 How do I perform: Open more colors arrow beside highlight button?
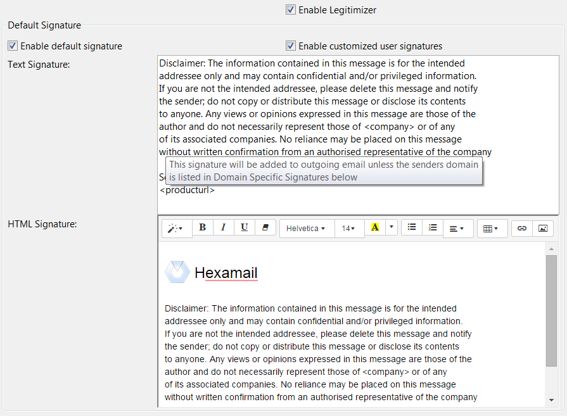click(392, 228)
